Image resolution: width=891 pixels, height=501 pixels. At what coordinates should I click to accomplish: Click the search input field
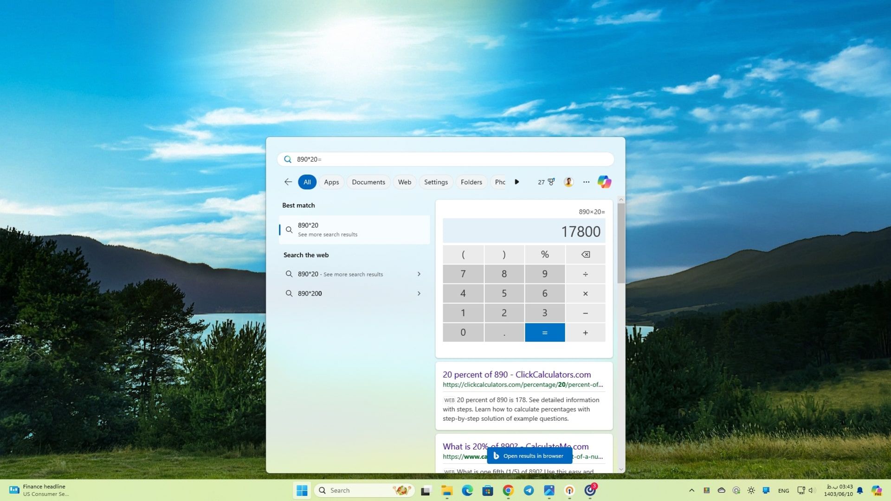445,159
